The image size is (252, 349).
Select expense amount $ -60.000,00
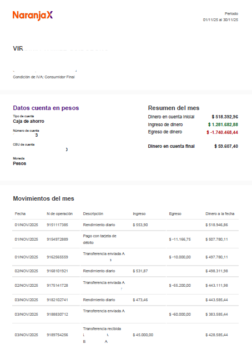pos(180,315)
